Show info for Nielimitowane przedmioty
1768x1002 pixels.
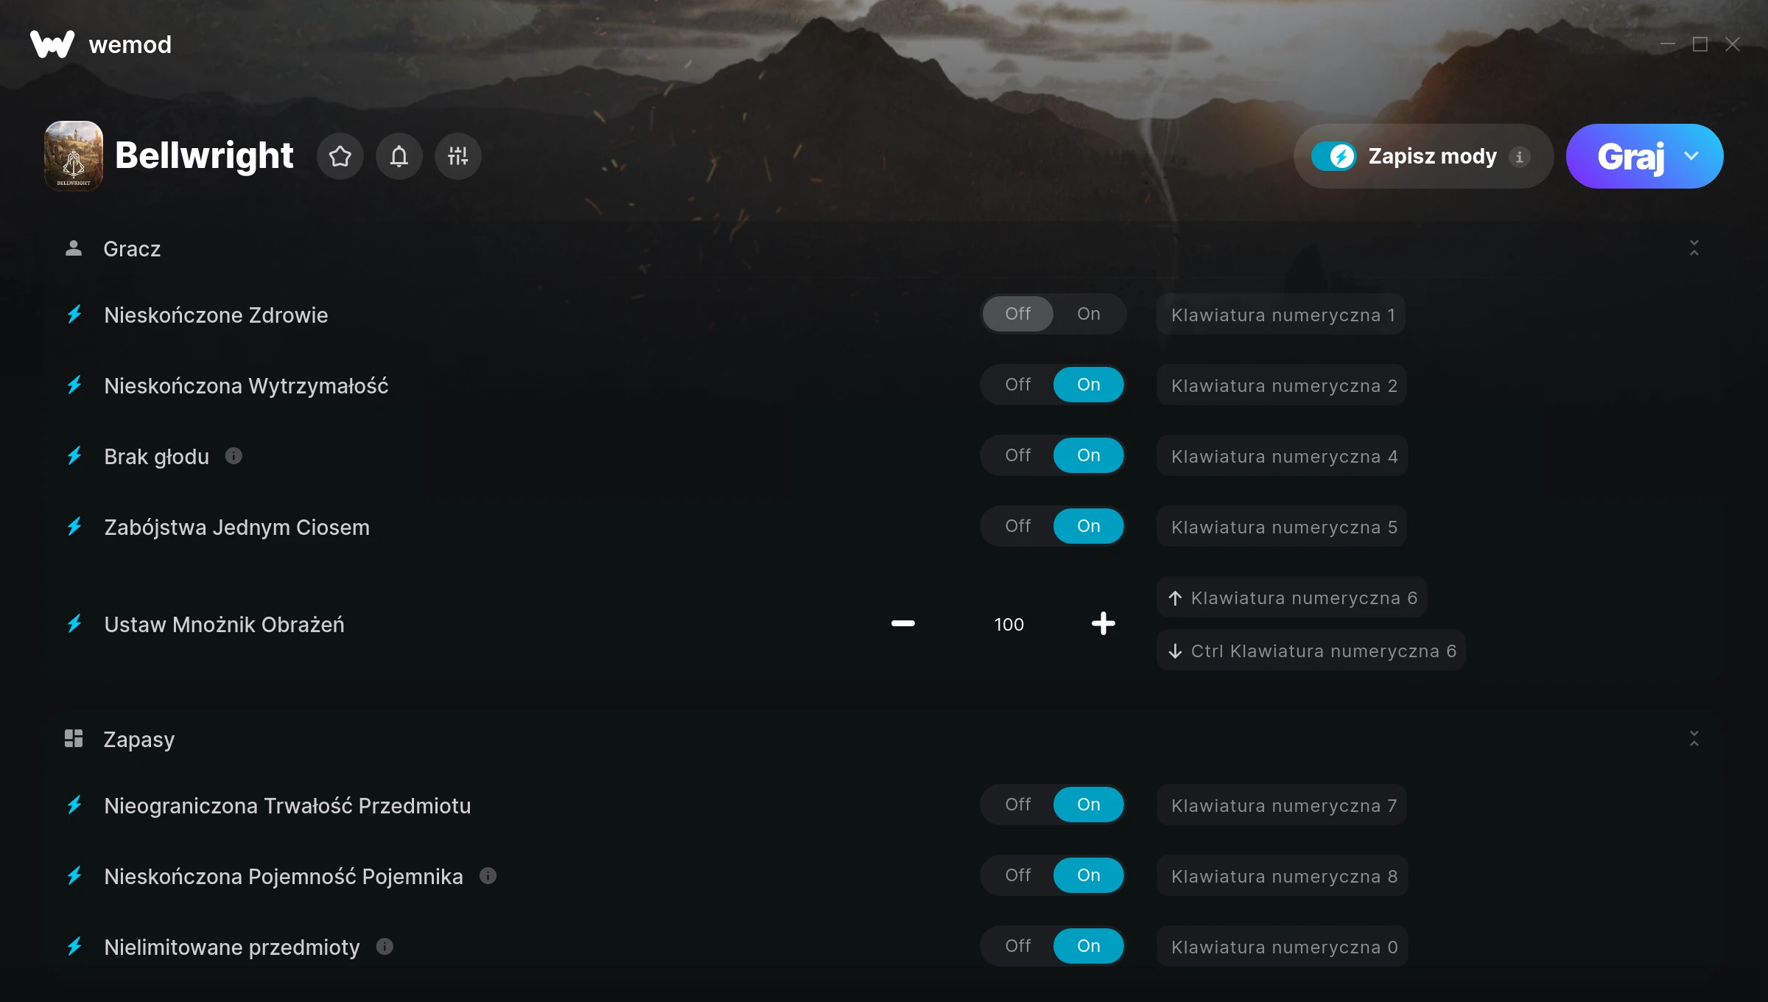(385, 946)
